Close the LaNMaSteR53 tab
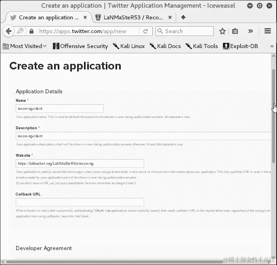277x265 pixels. click(170, 17)
